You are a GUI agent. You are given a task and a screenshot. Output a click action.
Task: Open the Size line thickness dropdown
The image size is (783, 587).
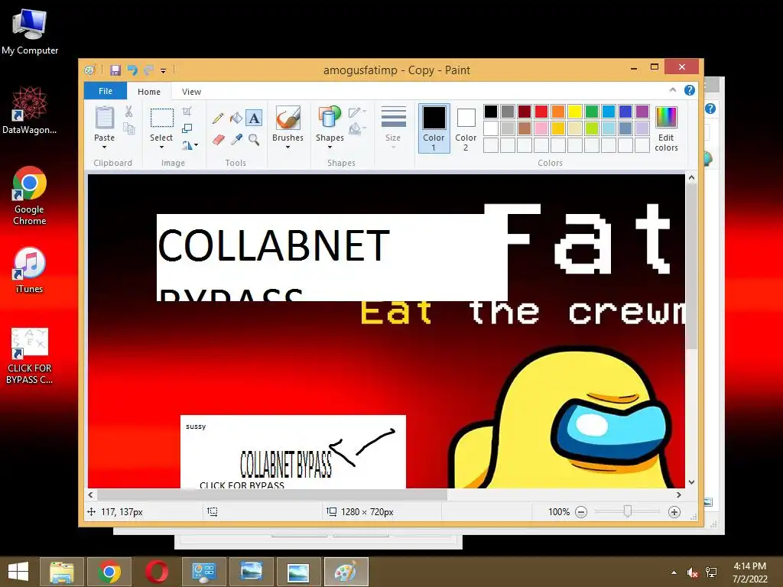(x=393, y=128)
